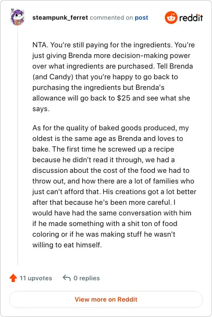The height and width of the screenshot is (317, 212).
Task: Follow the blue "post" link
Action: [x=142, y=18]
